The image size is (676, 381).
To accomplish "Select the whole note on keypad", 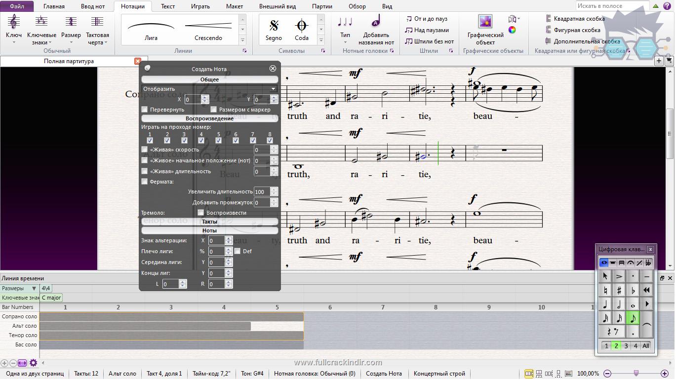I will pos(633,304).
